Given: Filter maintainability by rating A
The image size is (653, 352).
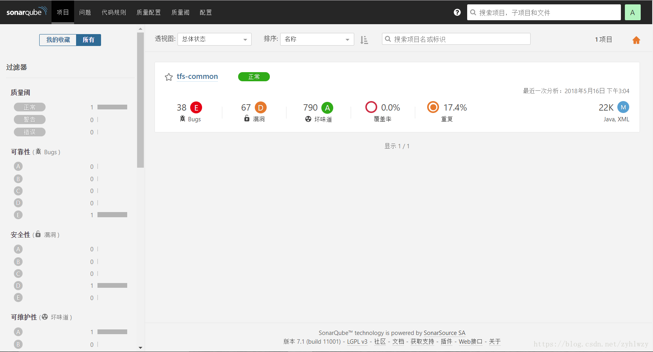Looking at the screenshot, I should pos(18,332).
